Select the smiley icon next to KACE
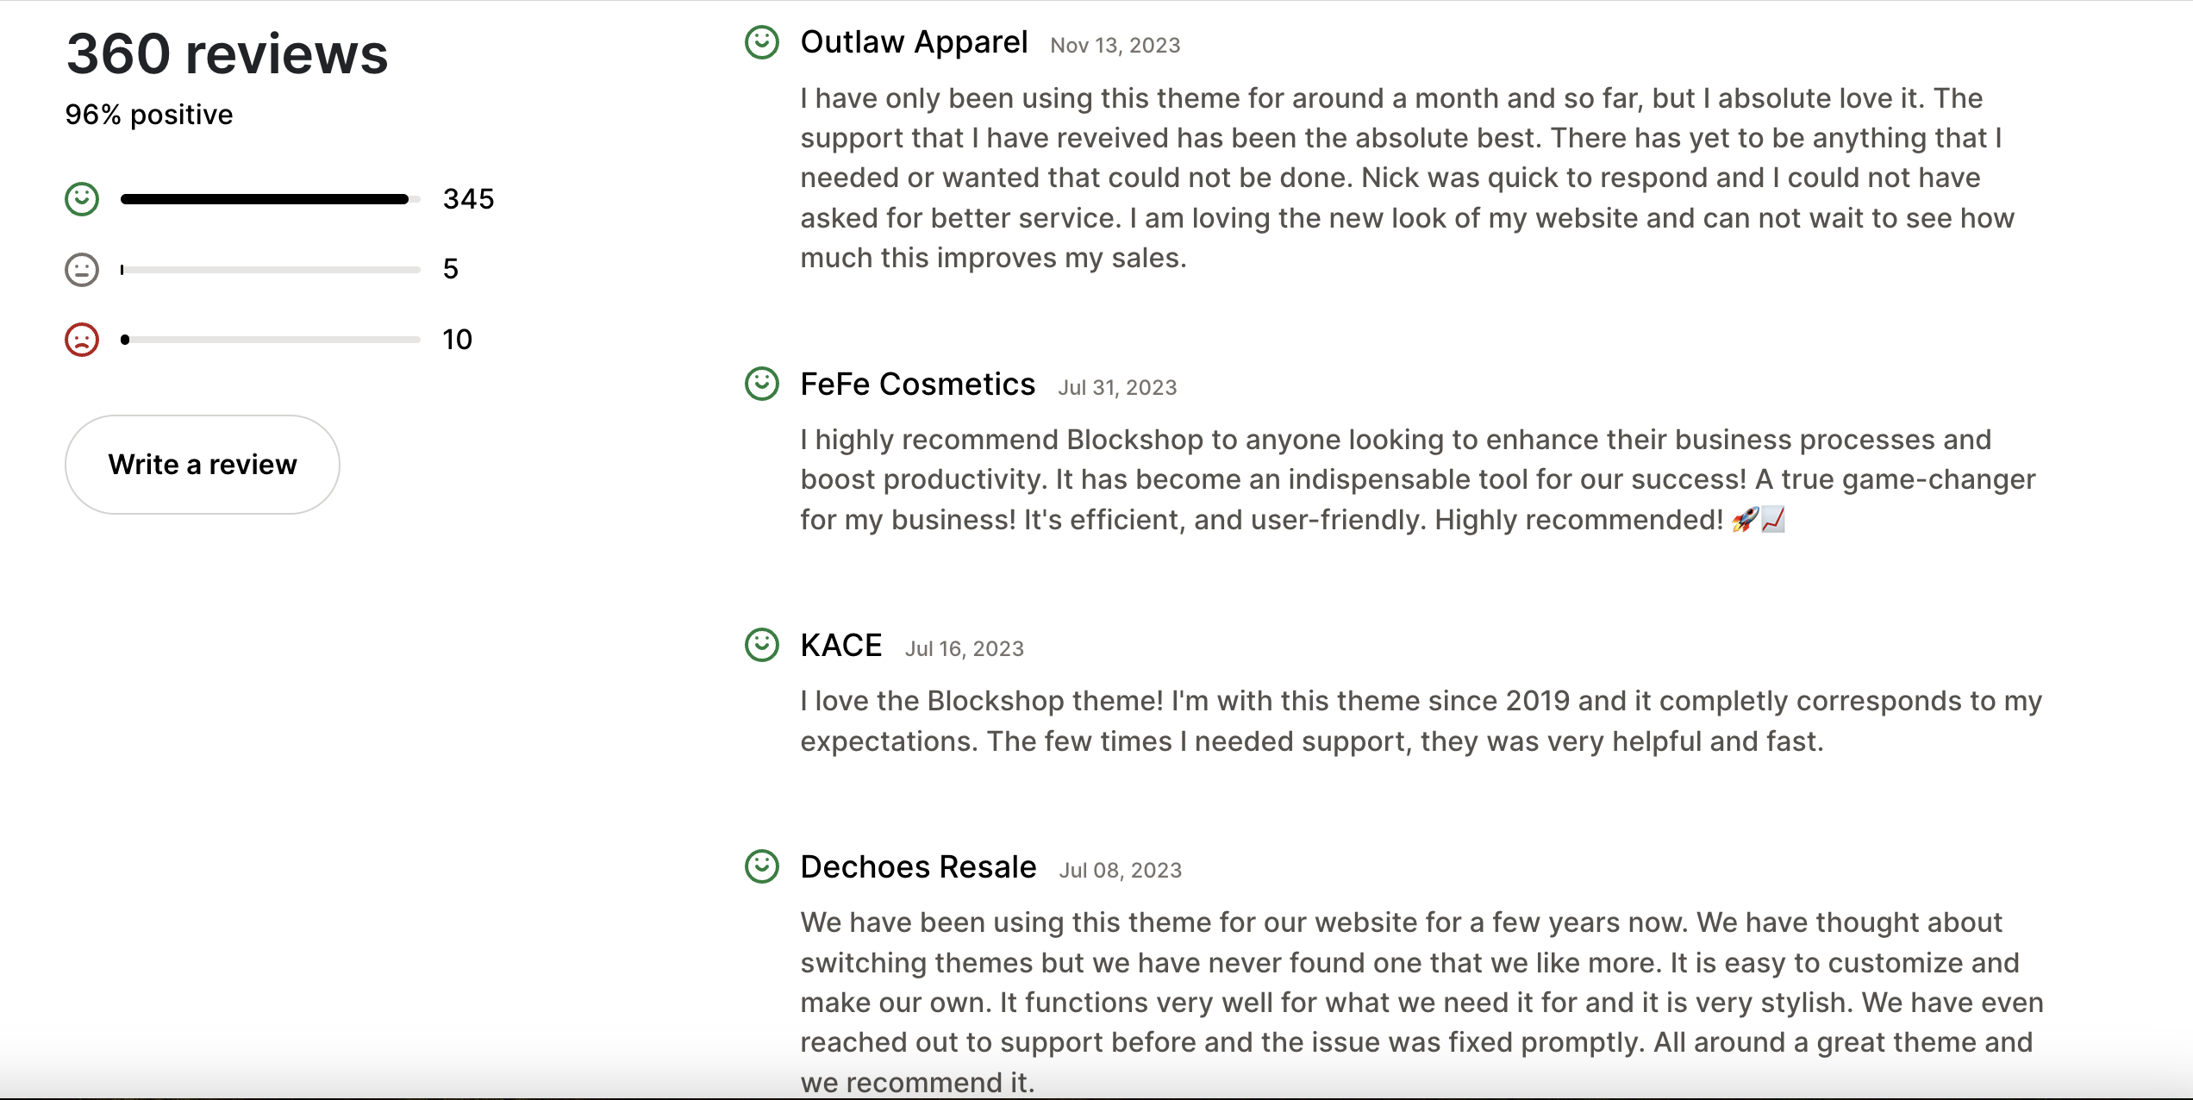This screenshot has height=1100, width=2193. point(762,644)
